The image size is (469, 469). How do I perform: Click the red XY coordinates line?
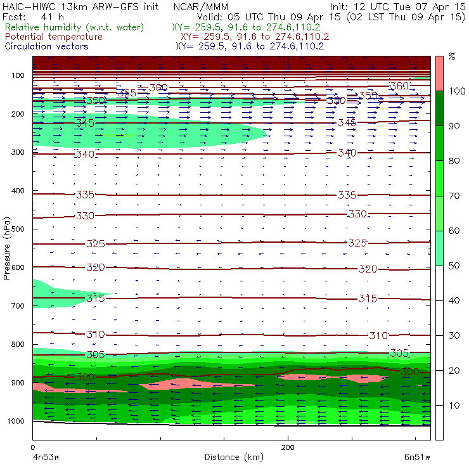(x=255, y=37)
